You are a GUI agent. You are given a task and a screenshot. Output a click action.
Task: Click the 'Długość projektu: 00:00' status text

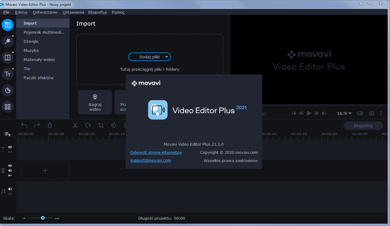pos(162,218)
